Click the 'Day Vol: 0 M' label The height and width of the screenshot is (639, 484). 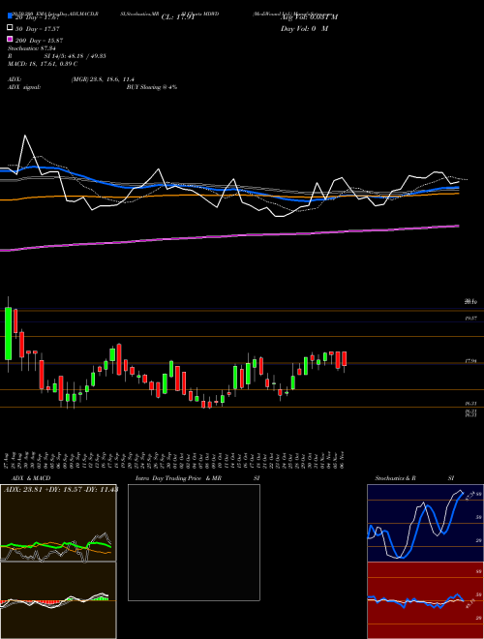[304, 29]
